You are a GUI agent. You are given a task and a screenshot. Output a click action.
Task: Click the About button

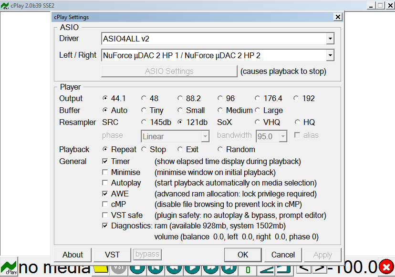pyautogui.click(x=73, y=255)
